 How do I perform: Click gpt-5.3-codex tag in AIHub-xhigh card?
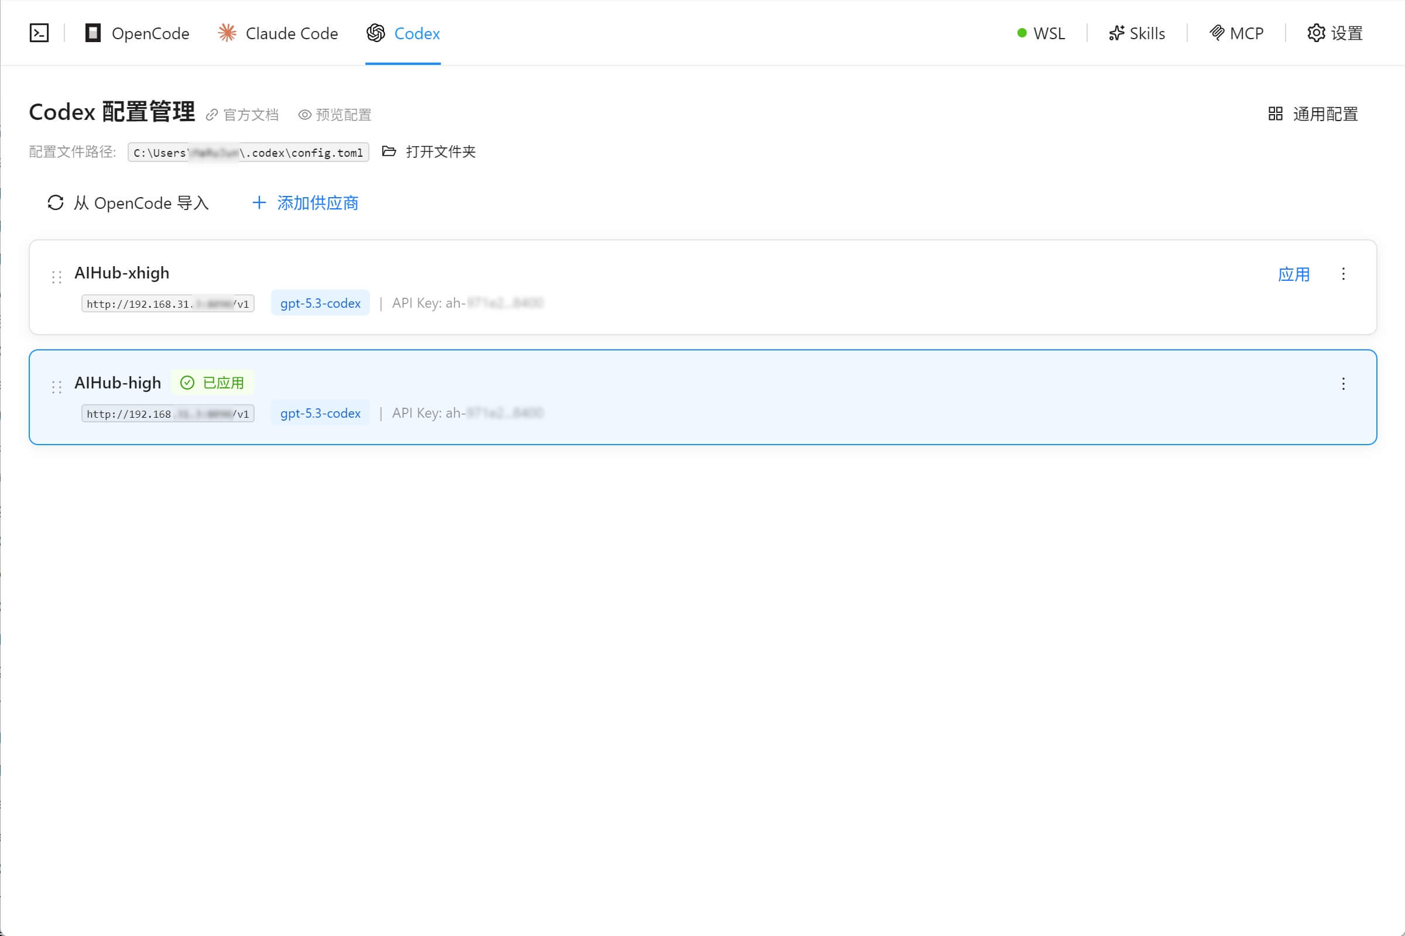coord(321,302)
